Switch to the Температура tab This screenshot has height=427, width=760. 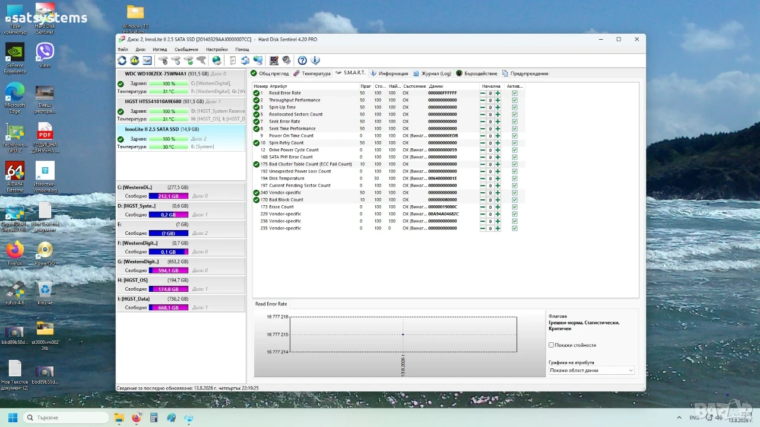click(x=312, y=74)
